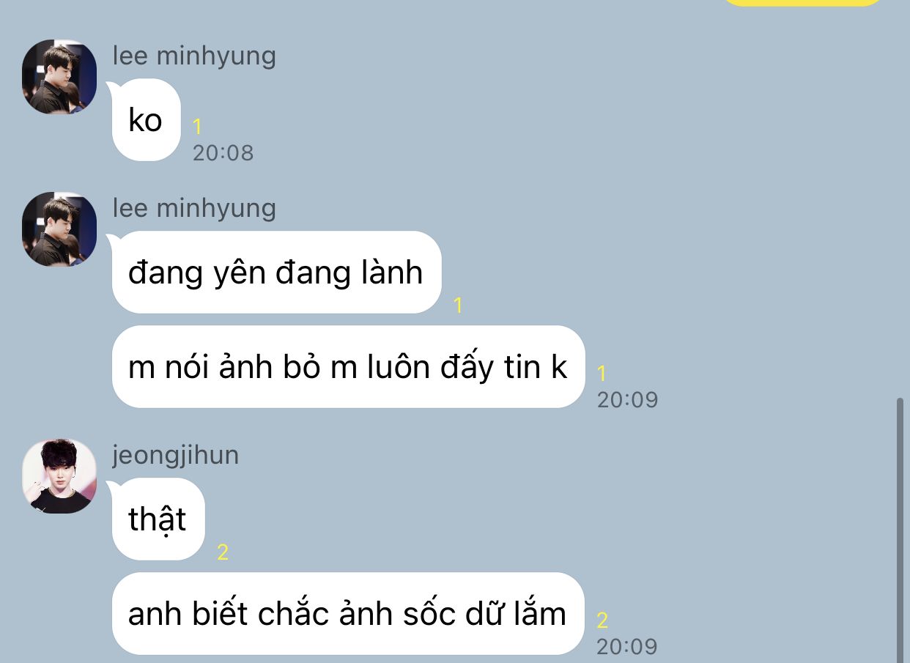View jeongjihun's profile picture

click(x=59, y=476)
